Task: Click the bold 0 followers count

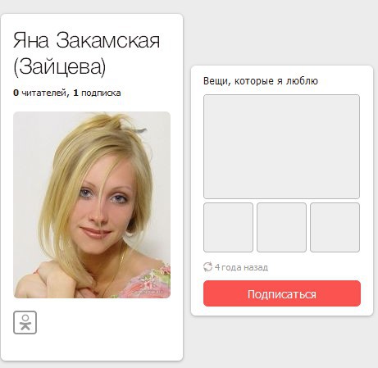Action: [16, 93]
